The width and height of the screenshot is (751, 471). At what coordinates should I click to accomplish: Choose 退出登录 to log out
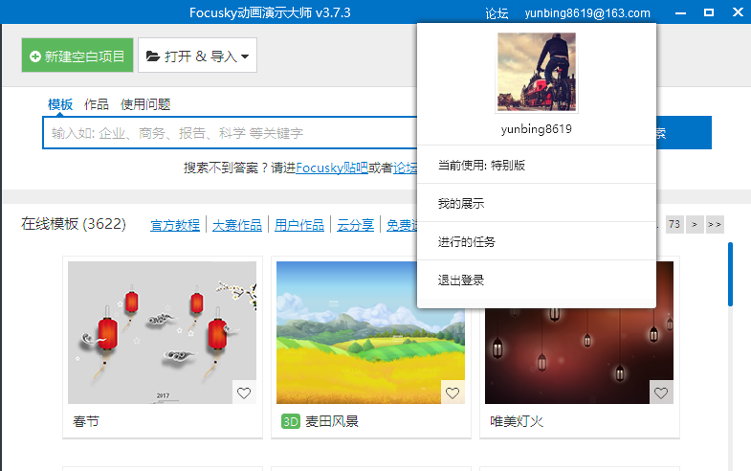pyautogui.click(x=537, y=280)
